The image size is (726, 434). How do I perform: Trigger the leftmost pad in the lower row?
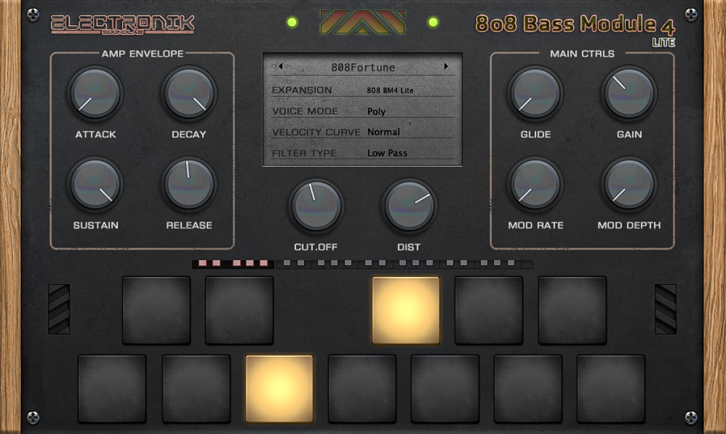coord(112,389)
